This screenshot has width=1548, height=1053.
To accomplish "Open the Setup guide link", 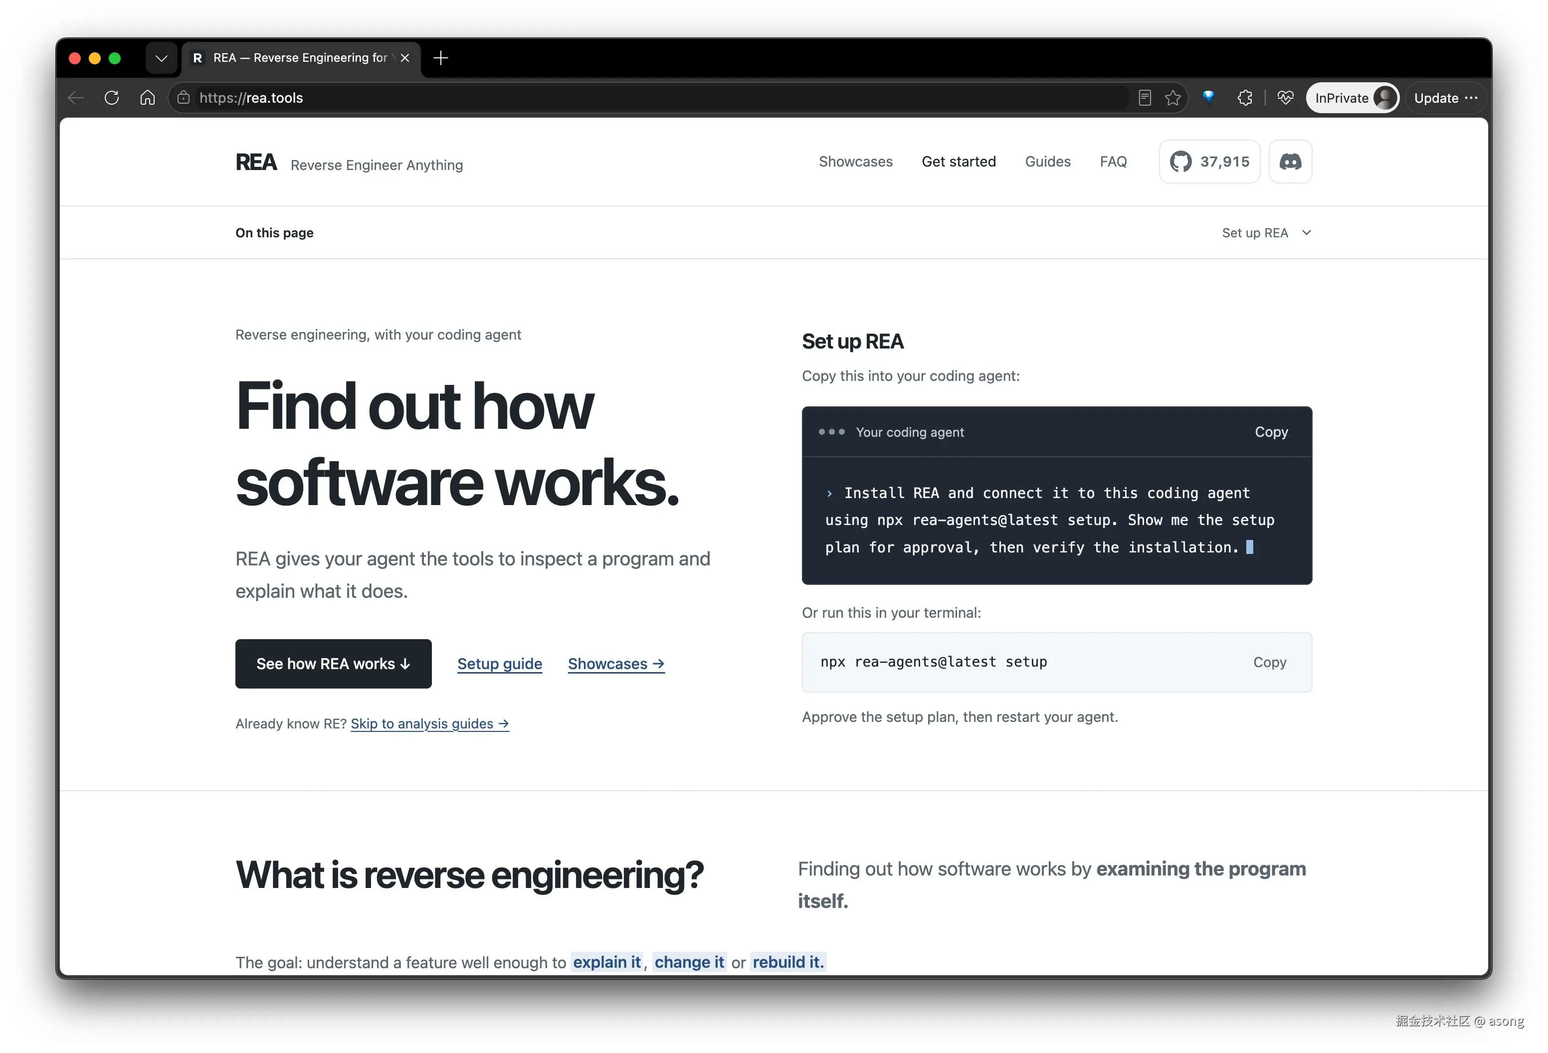I will (500, 664).
